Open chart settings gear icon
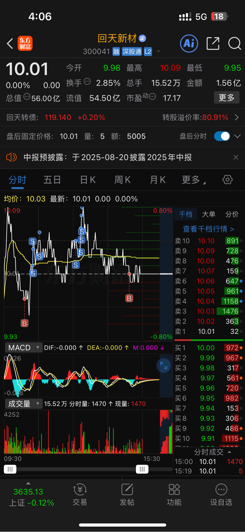 click(227, 180)
